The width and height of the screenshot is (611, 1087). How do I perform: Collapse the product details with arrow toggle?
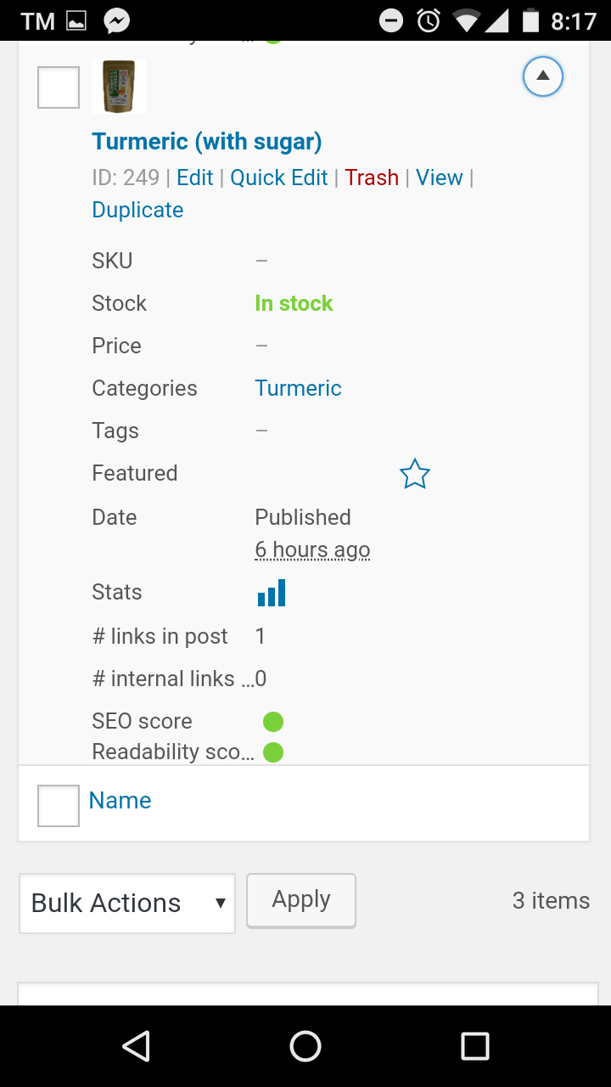tap(543, 77)
